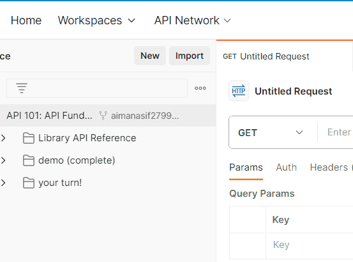The width and height of the screenshot is (353, 262).
Task: Open the API Network dropdown menu
Action: pyautogui.click(x=193, y=20)
